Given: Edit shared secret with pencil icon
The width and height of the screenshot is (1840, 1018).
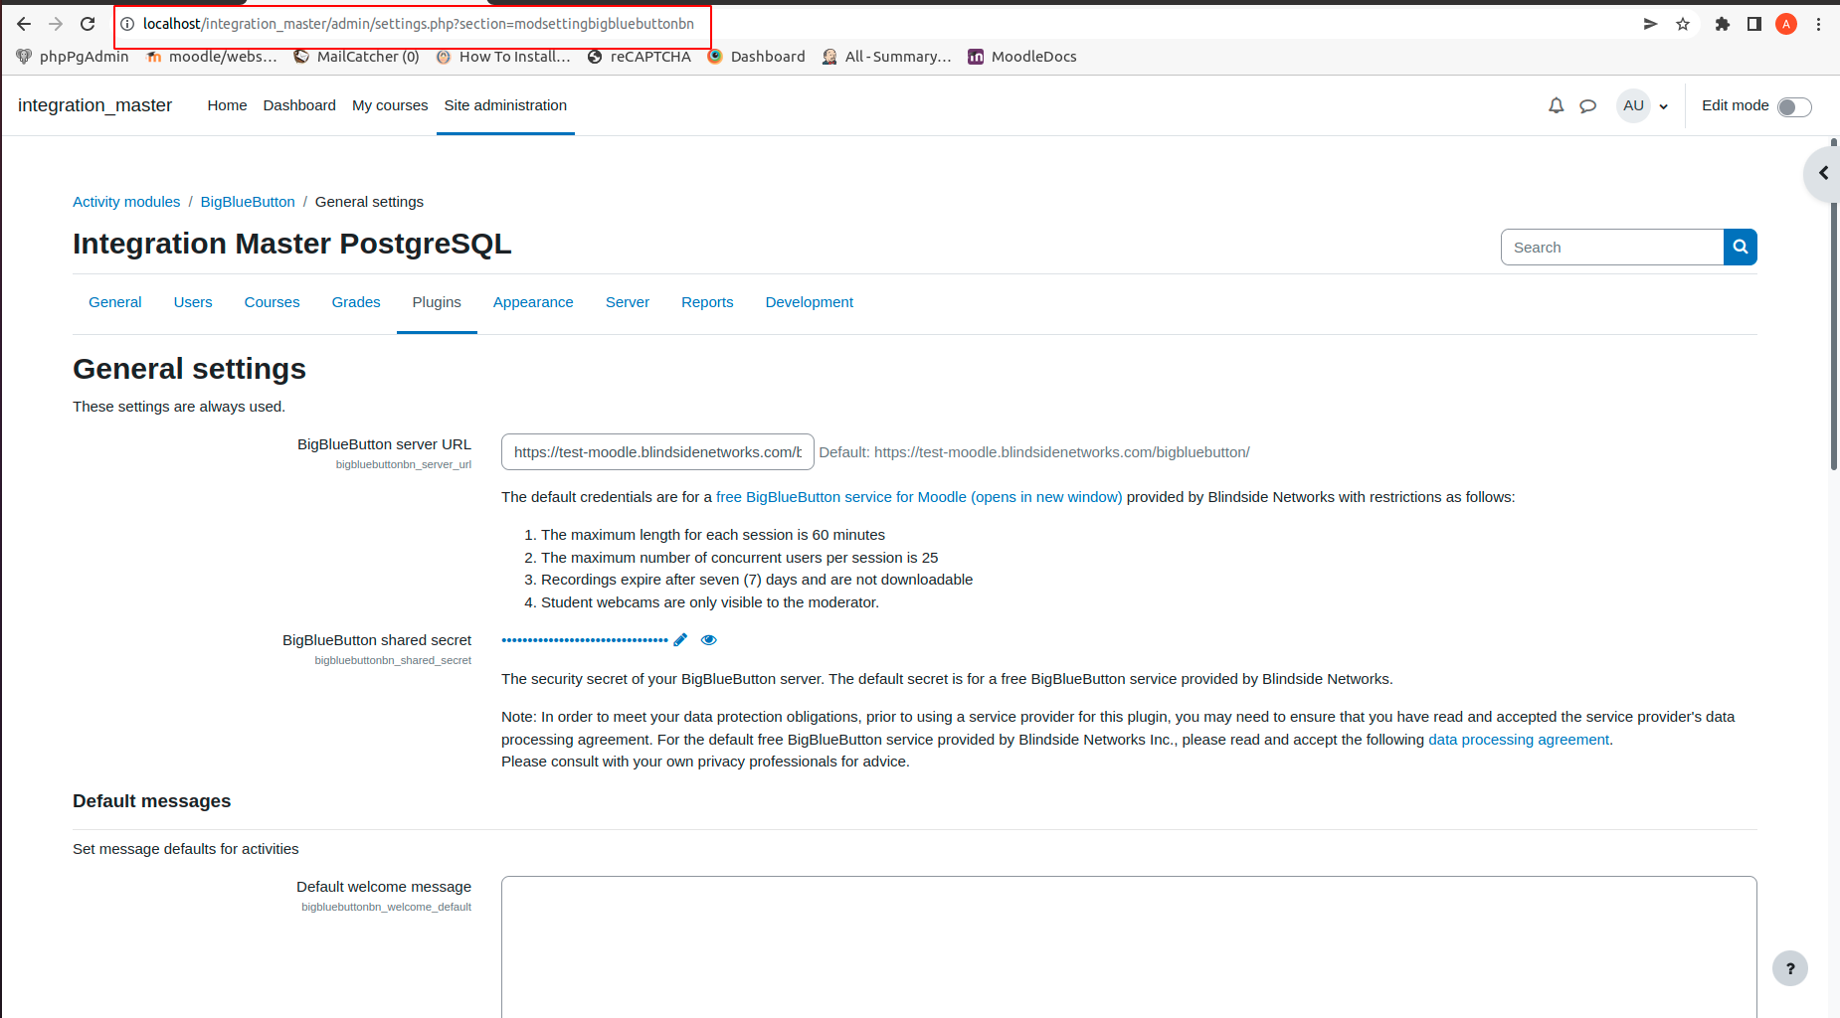Looking at the screenshot, I should point(680,640).
